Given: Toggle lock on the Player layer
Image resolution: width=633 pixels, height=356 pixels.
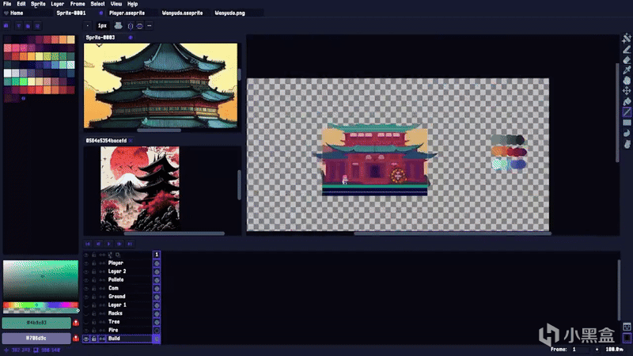Looking at the screenshot, I should [x=93, y=263].
